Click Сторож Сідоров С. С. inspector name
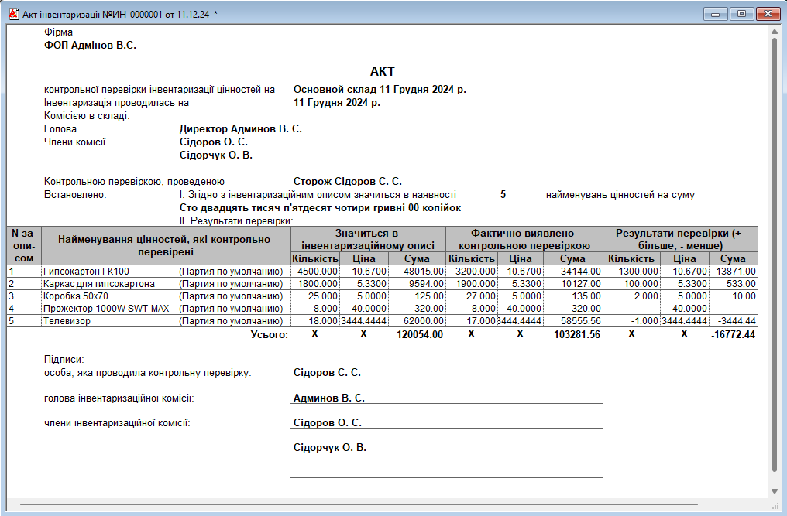Screen dimensions: 787x516 coord(347,182)
